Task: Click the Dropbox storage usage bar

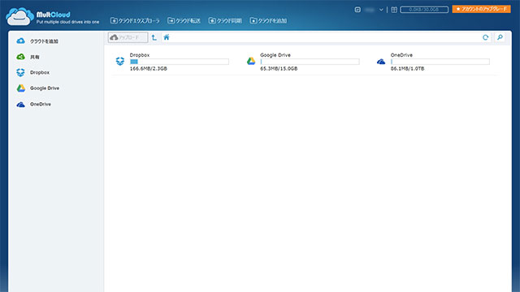Action: pos(180,62)
